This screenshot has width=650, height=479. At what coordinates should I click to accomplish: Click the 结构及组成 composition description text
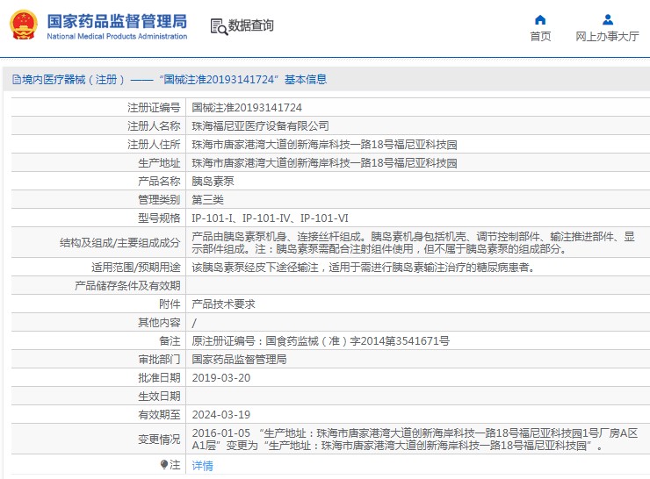pyautogui.click(x=414, y=243)
